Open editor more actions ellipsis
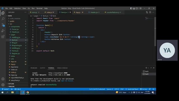The image size is (179, 101). [x=153, y=12]
